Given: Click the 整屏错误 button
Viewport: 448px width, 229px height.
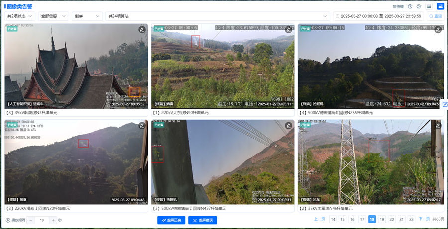Looking at the screenshot, I should tap(202, 220).
